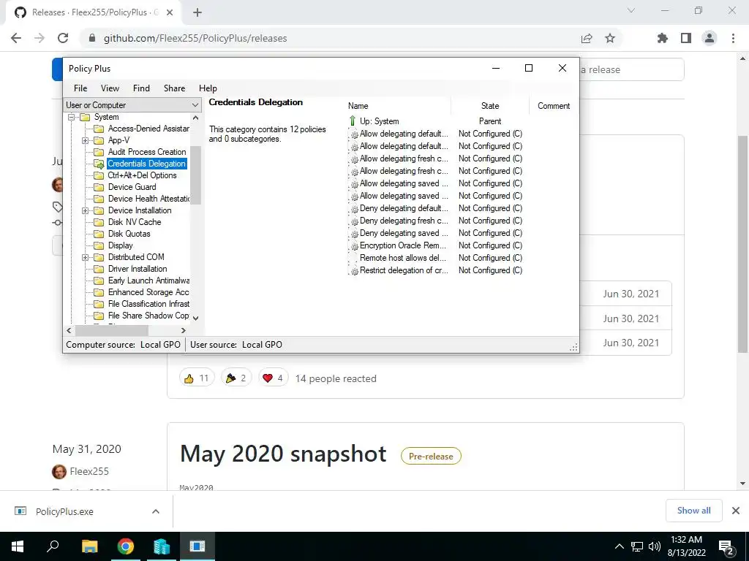Click the Credentials Delegation folder icon
This screenshot has width=749, height=561.
point(99,164)
